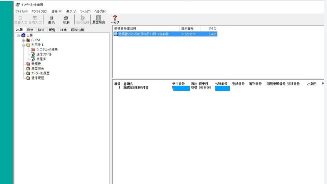Image resolution: width=327 pixels, height=184 pixels.
Task: Click the red ヘルプ question mark icon
Action: tap(115, 20)
